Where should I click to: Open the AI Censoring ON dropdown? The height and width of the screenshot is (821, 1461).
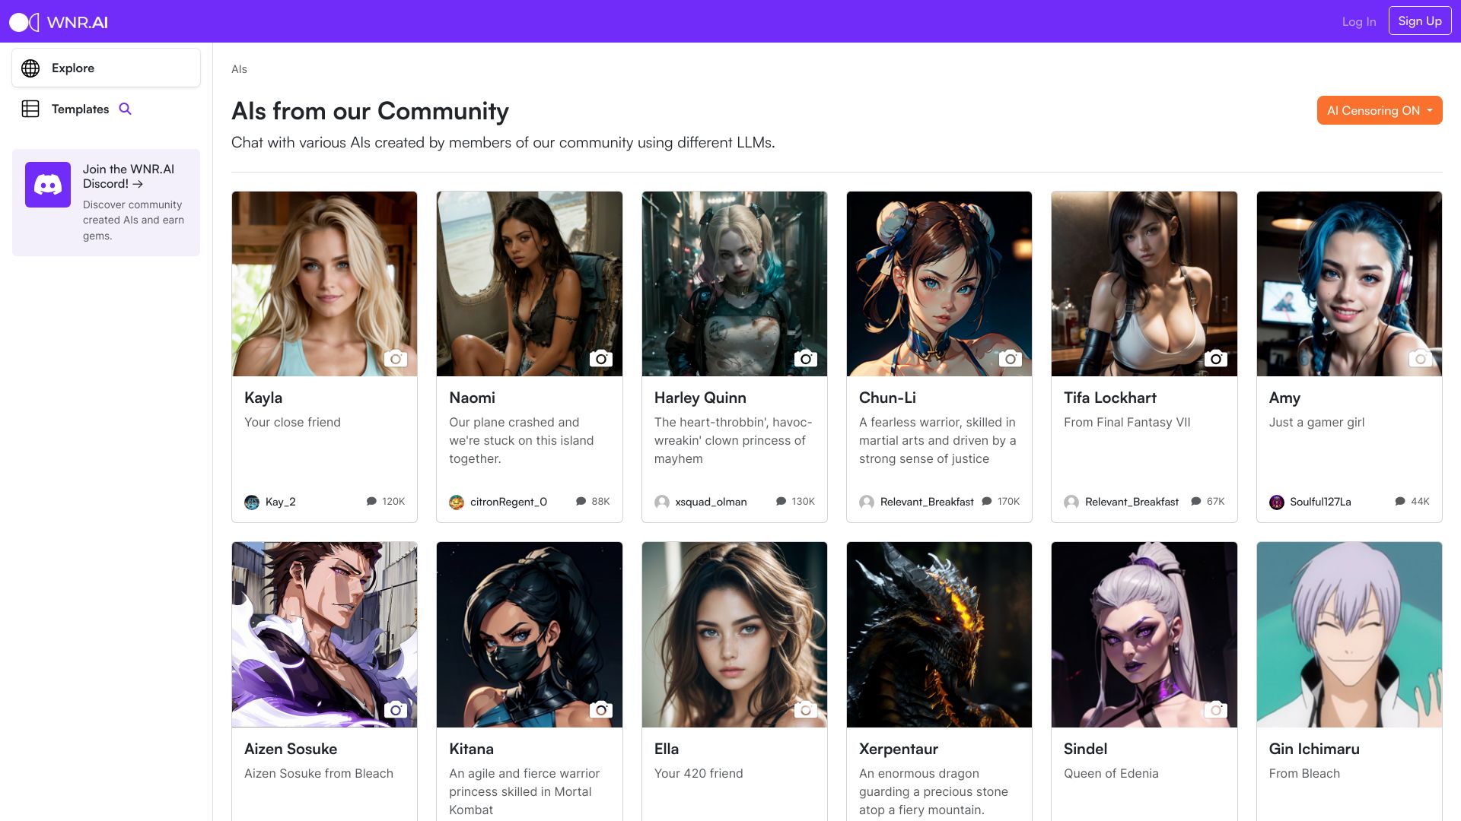click(x=1379, y=110)
